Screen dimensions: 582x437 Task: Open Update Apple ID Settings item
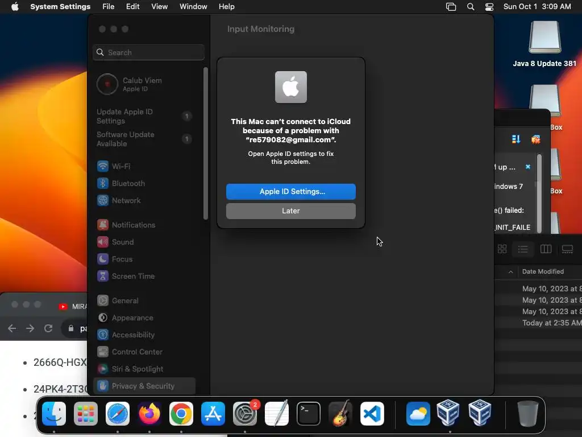(x=144, y=116)
